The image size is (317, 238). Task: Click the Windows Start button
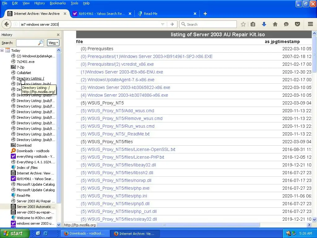14,233
